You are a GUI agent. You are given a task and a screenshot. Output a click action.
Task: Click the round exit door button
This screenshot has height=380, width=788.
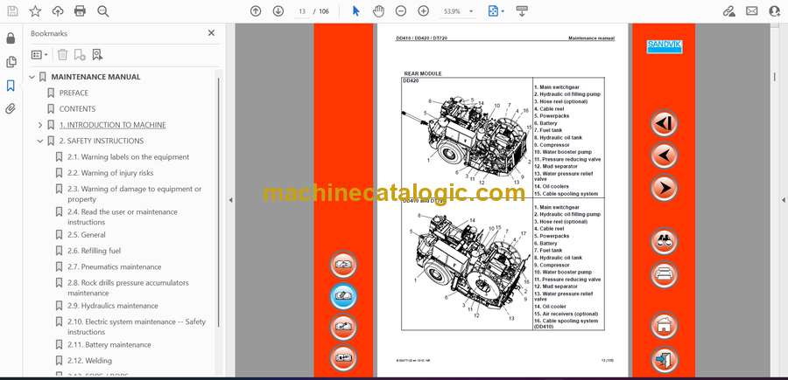point(664,359)
